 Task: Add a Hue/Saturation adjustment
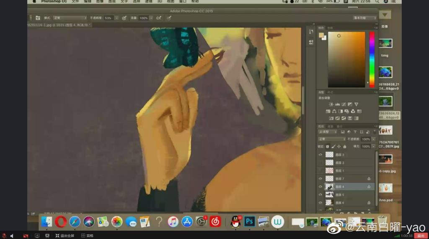coord(328,111)
